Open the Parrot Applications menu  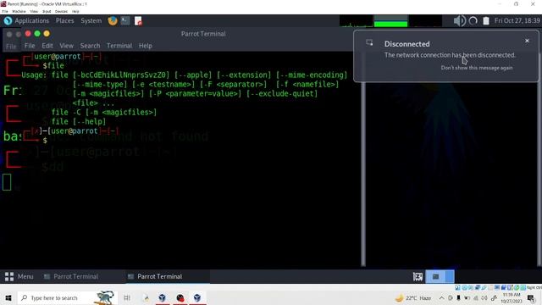pos(31,20)
